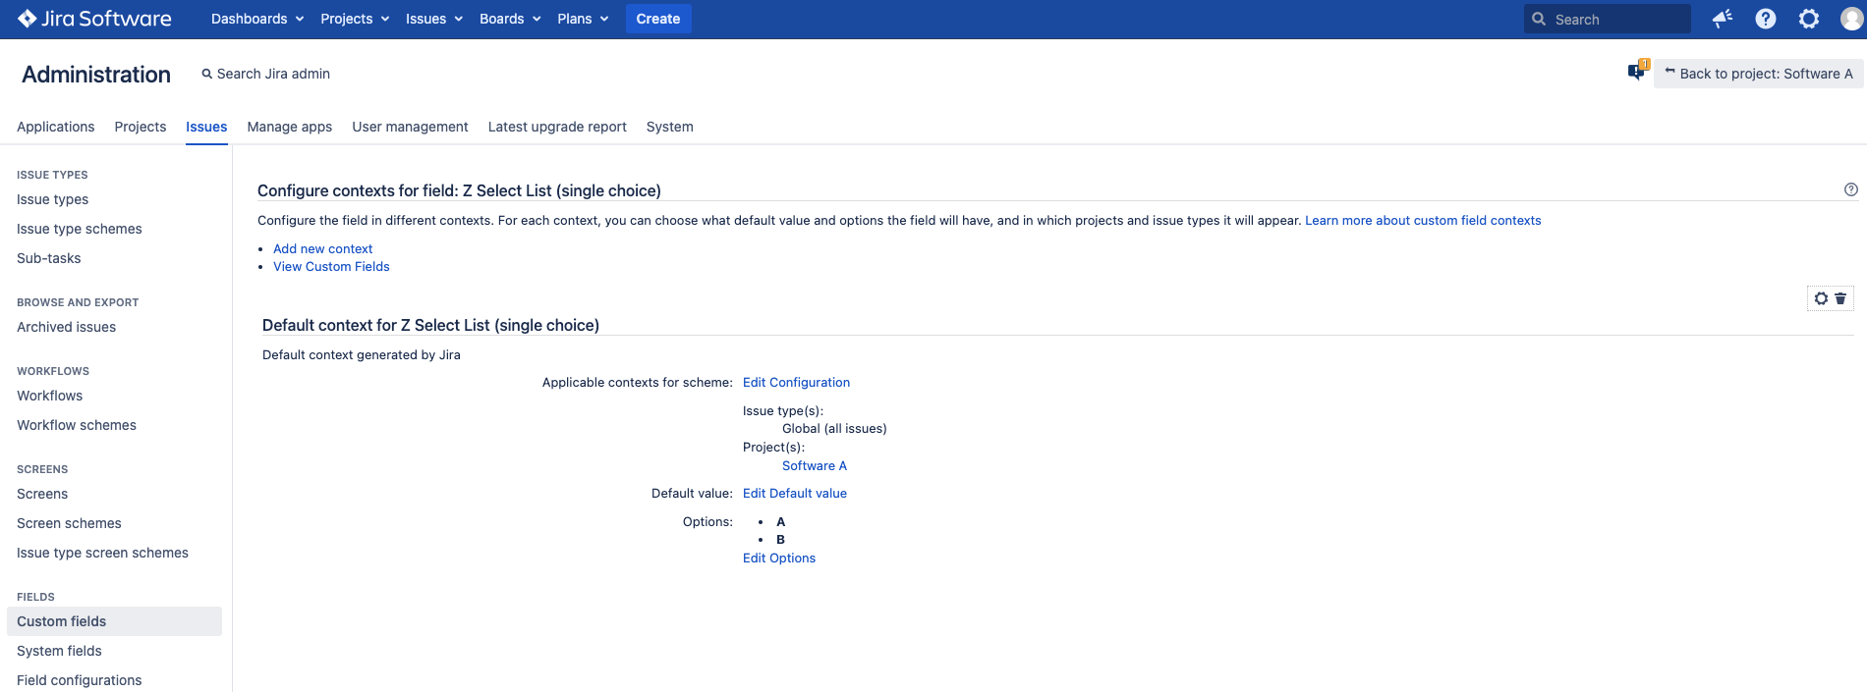Open Issue type screen schemes
Viewport: 1867px width, 692px height.
coord(103,553)
